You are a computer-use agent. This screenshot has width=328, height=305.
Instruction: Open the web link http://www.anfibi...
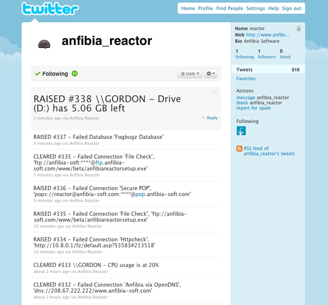[x=268, y=35]
